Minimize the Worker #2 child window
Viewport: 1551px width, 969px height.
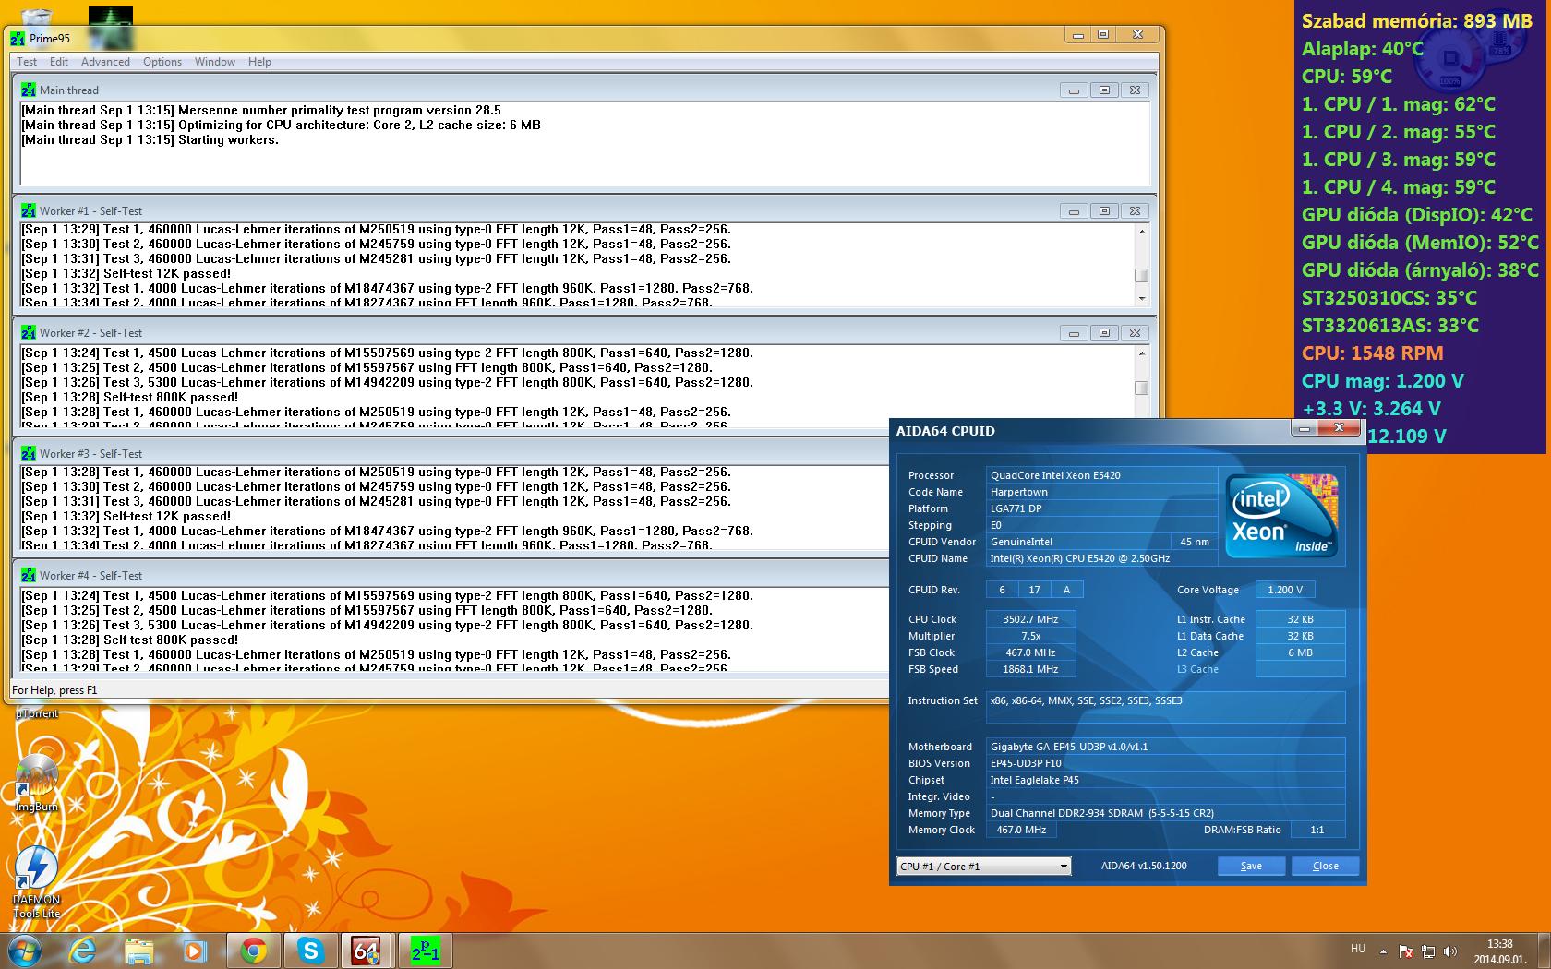tap(1074, 333)
